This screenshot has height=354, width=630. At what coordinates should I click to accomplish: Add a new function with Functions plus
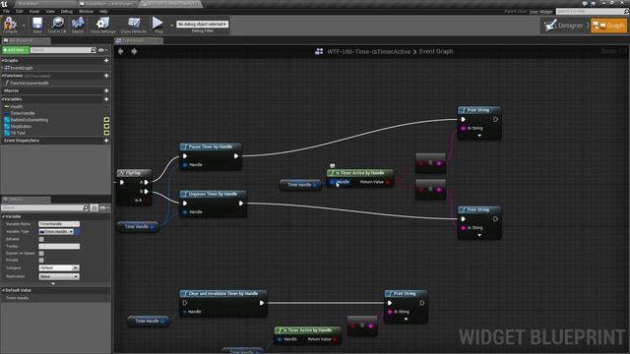(x=106, y=76)
